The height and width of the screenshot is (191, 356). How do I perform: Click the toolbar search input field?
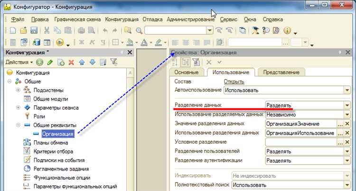(x=176, y=30)
